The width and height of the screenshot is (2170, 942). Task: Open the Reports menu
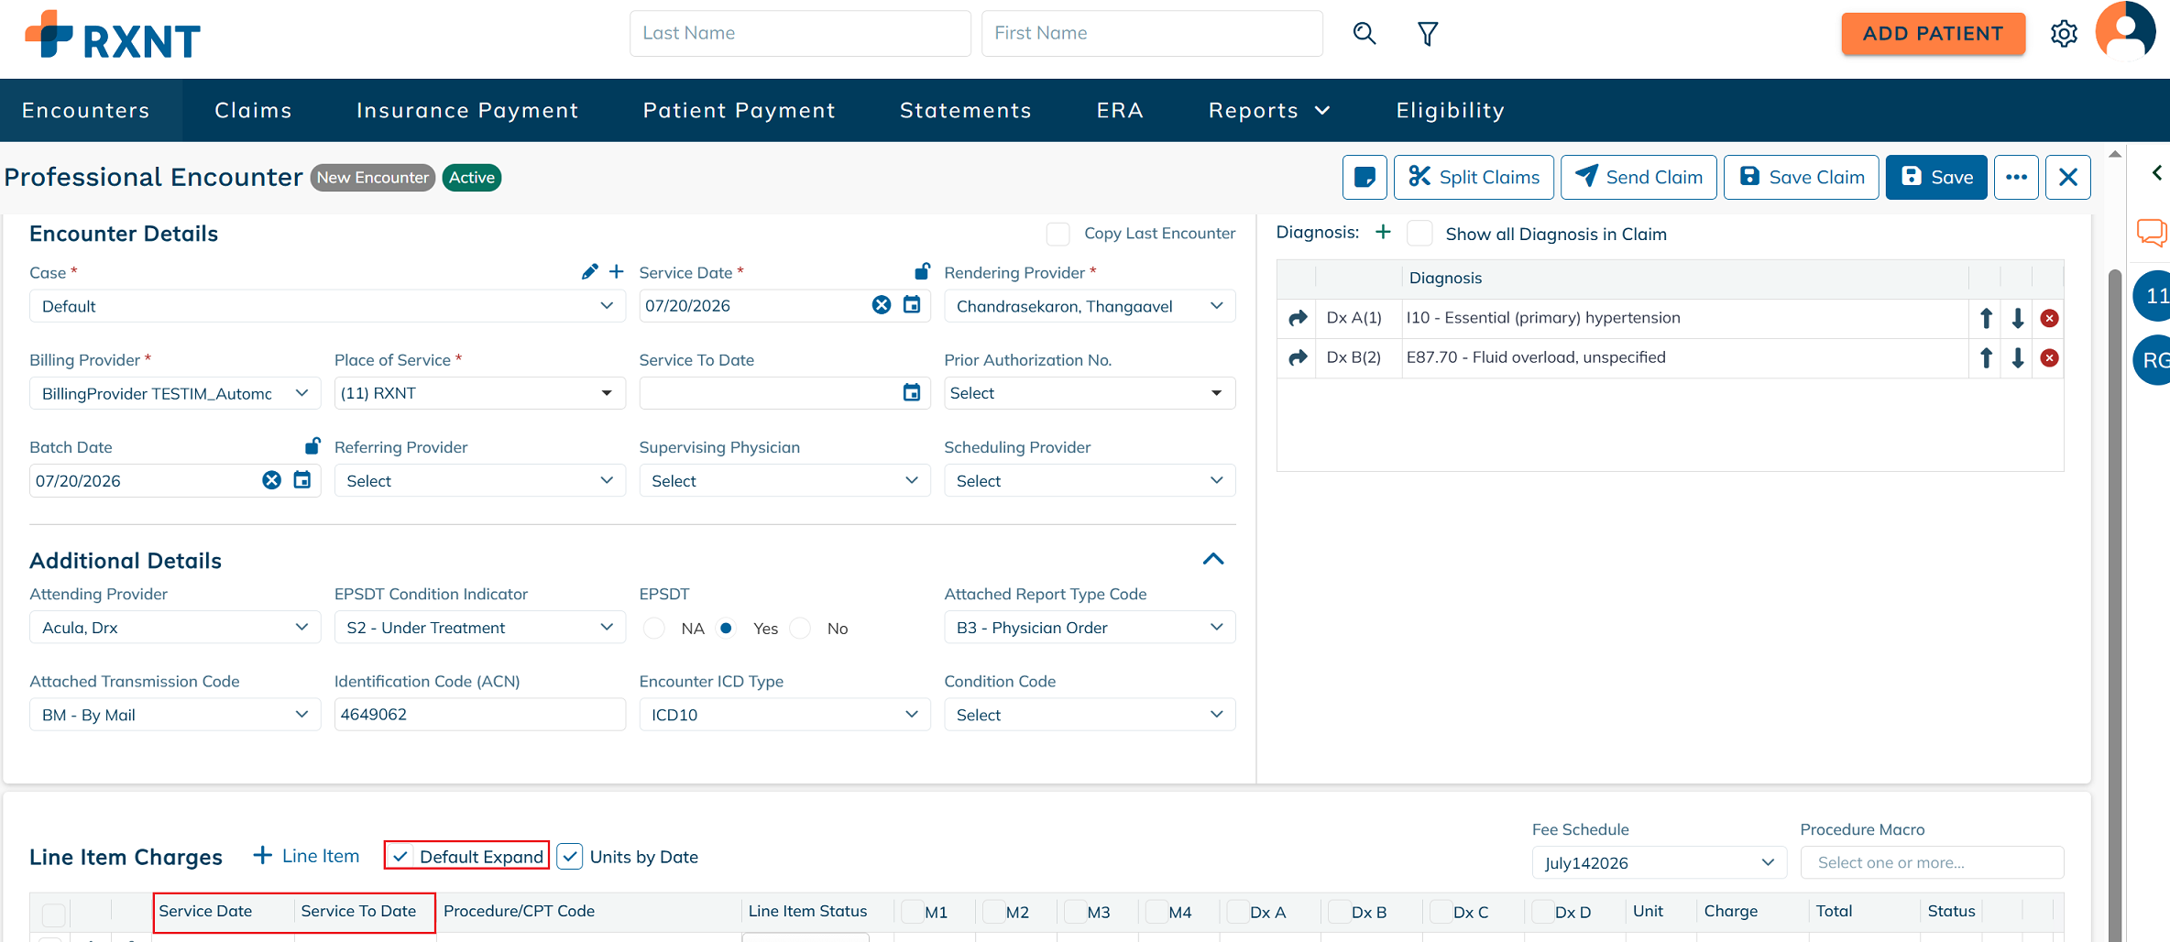[x=1268, y=111]
